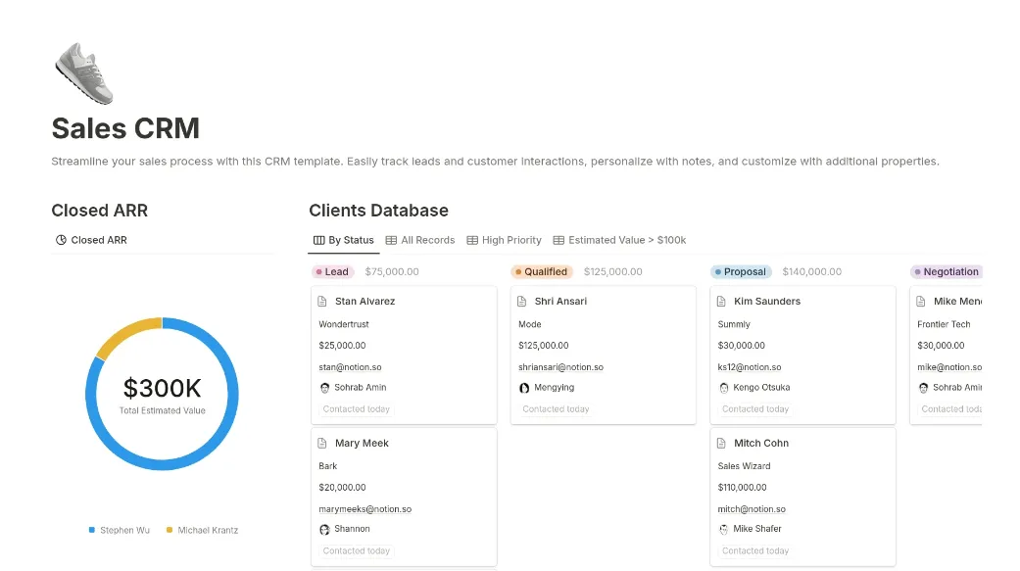This screenshot has width=1020, height=571.
Task: Open the mitch@notion.so email link
Action: (x=752, y=508)
